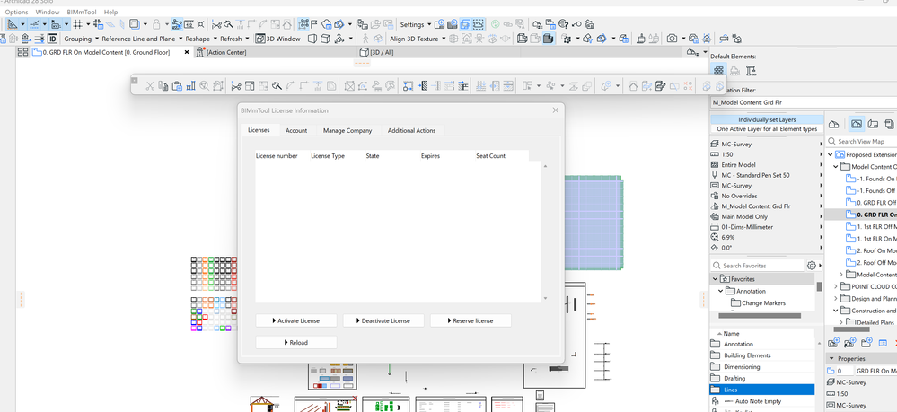This screenshot has width=897, height=412.
Task: Click the scissors split icon in floating toolbar
Action: (236, 86)
